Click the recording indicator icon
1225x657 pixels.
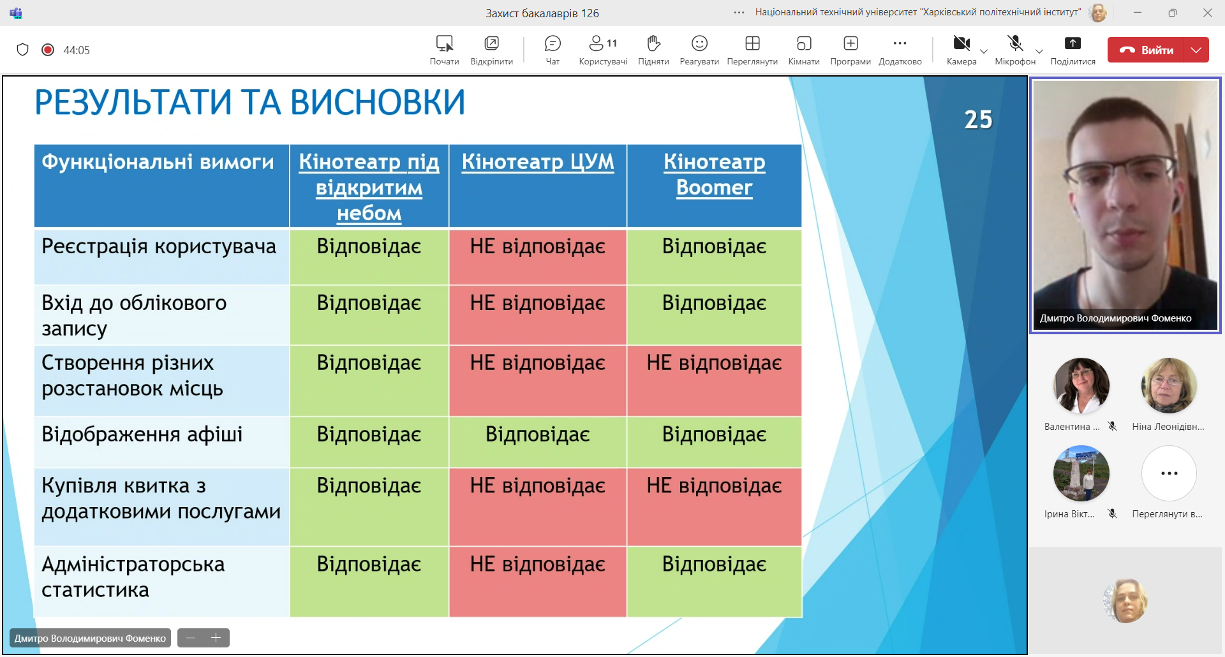pyautogui.click(x=48, y=50)
